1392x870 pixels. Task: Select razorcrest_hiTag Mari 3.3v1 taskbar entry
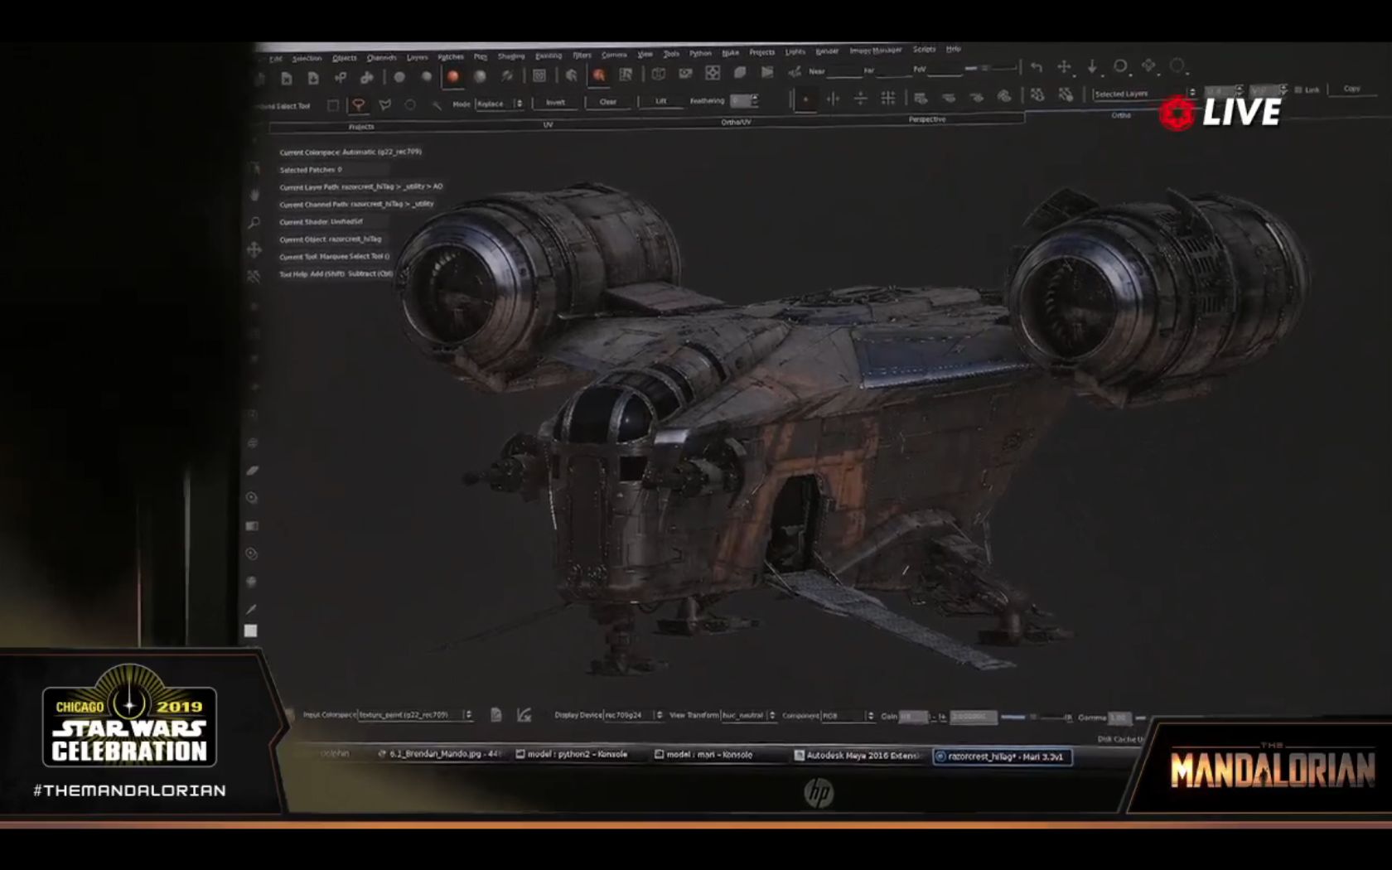(x=1002, y=756)
